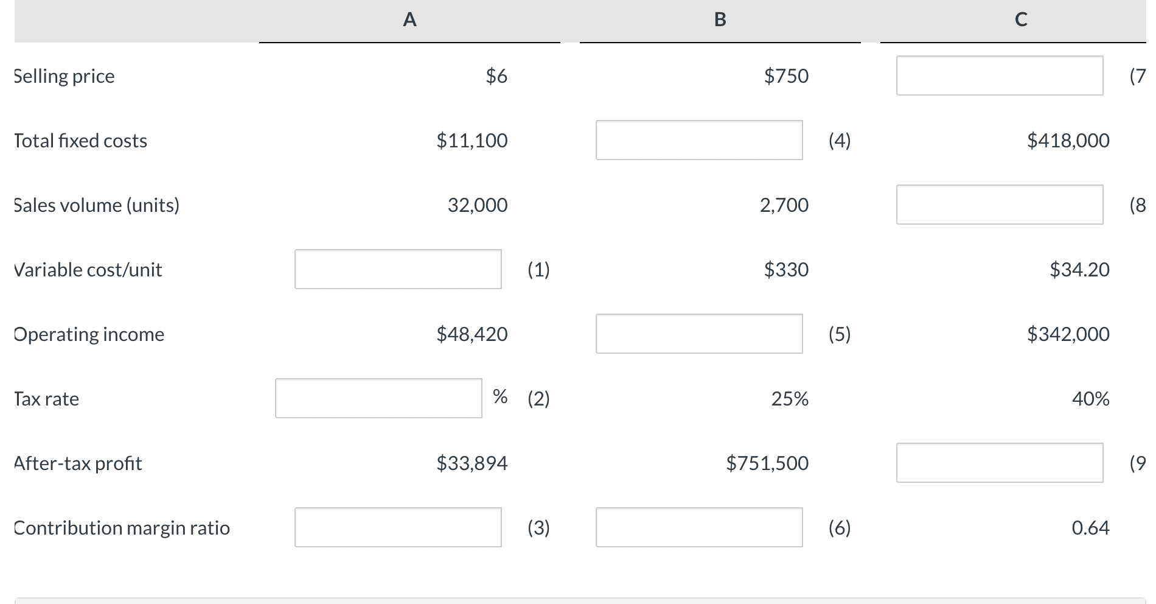Click the Operating income input for Company B

pos(698,333)
